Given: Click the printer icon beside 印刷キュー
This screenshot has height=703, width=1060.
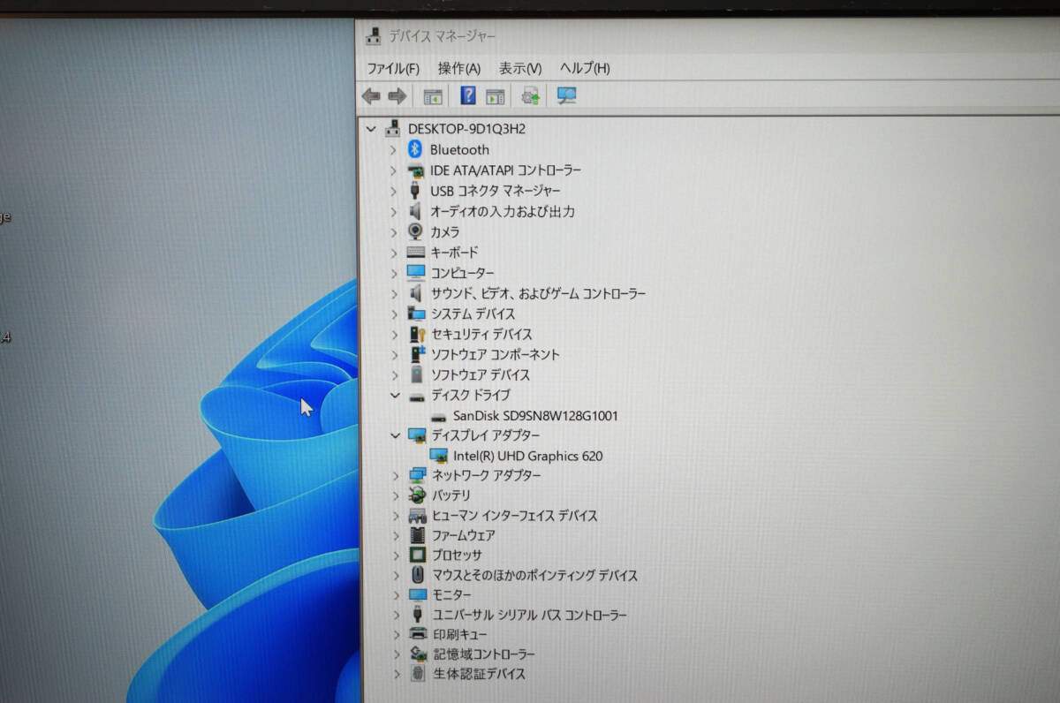Looking at the screenshot, I should click(x=418, y=634).
